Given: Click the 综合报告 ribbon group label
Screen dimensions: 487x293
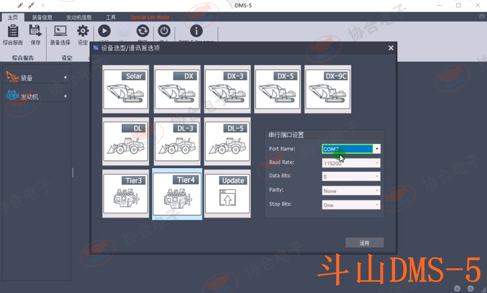Looking at the screenshot, I should point(23,58).
